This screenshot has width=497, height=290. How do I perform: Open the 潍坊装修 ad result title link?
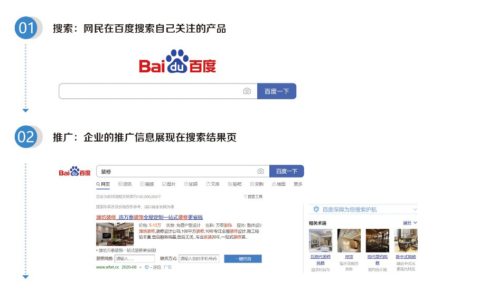click(x=149, y=218)
